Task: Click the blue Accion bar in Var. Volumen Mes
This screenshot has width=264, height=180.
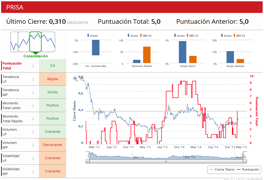Action: [x=96, y=48]
